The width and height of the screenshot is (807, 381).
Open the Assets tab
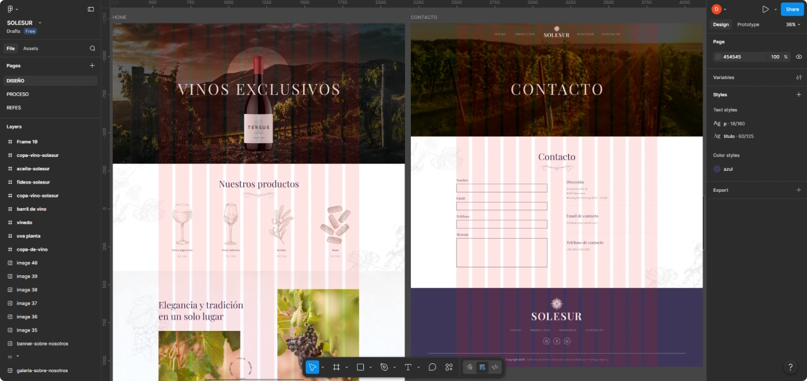30,48
